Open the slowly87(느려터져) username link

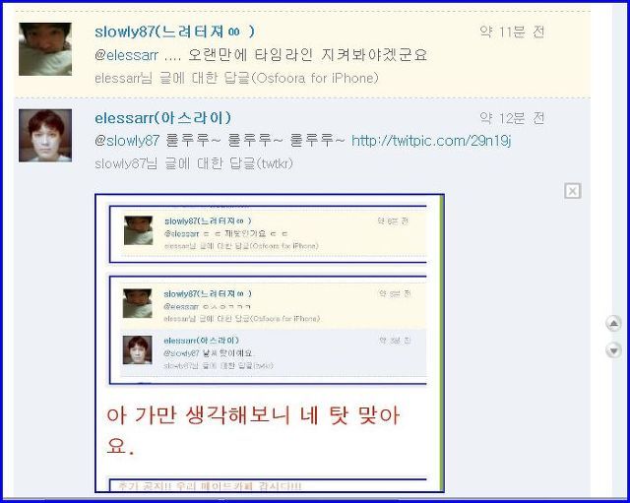(x=175, y=31)
